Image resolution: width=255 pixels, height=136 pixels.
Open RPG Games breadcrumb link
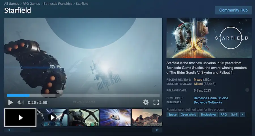pos(31,4)
